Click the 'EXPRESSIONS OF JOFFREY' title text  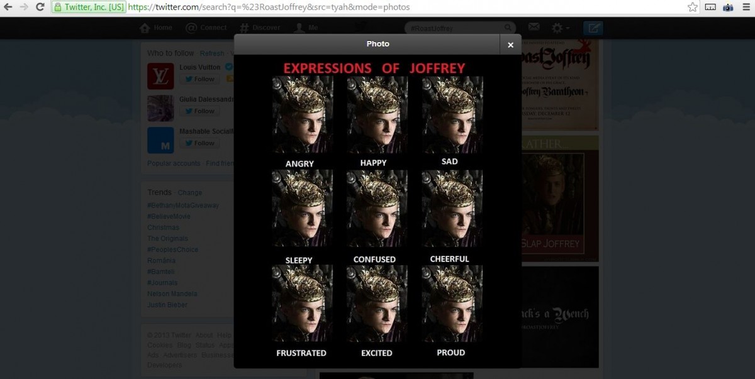(x=374, y=68)
